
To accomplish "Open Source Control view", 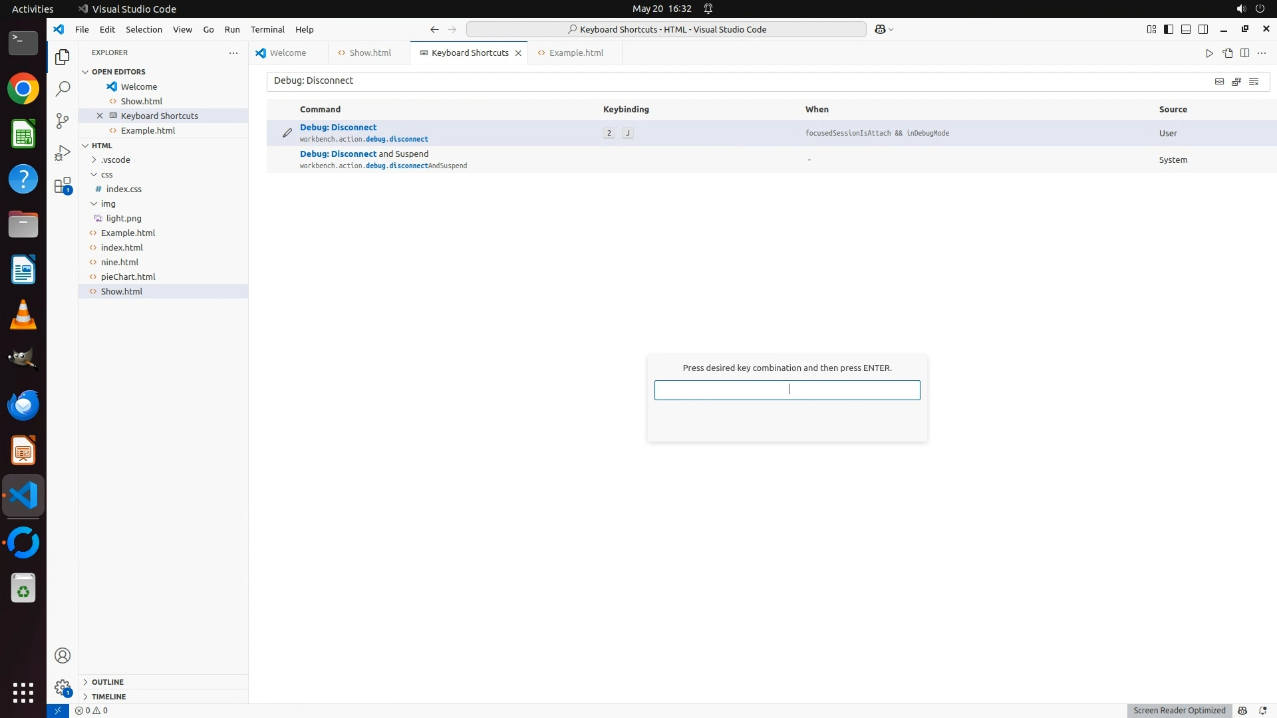I will (x=63, y=120).
